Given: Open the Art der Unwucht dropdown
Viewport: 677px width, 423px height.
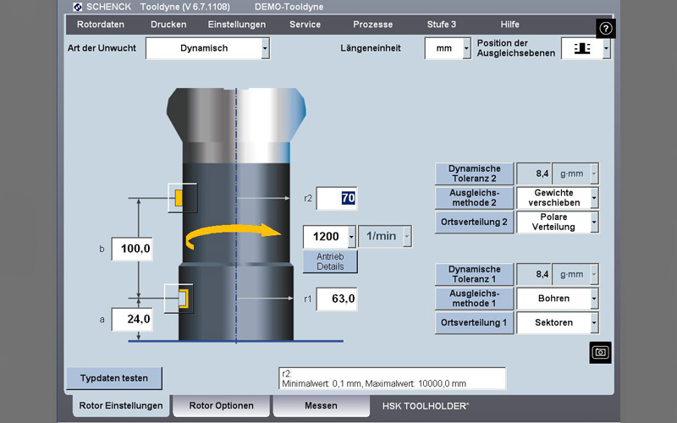Looking at the screenshot, I should 265,49.
